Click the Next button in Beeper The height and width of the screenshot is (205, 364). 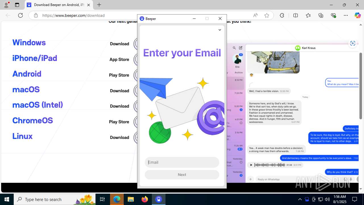pyautogui.click(x=182, y=175)
